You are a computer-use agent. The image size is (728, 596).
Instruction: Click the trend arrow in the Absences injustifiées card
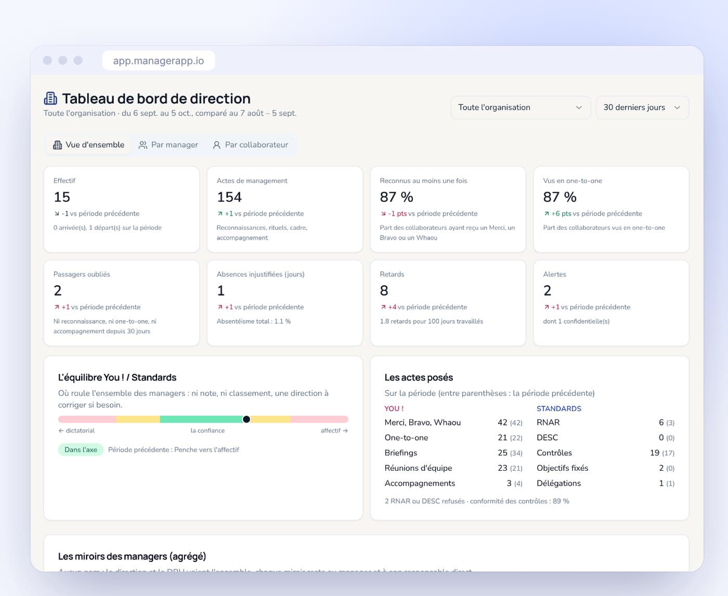click(x=220, y=307)
